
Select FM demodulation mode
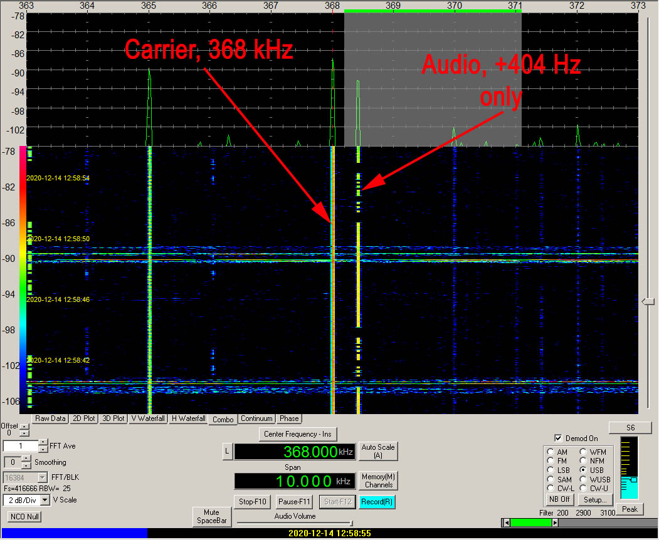(551, 460)
